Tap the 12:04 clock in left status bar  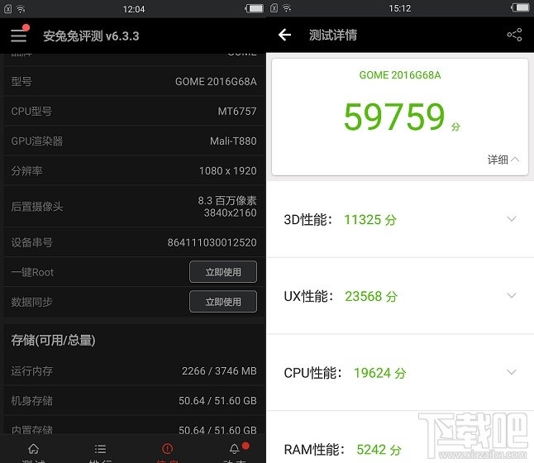tap(134, 9)
